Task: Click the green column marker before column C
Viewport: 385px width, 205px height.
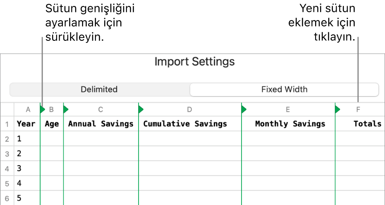Action: click(65, 110)
